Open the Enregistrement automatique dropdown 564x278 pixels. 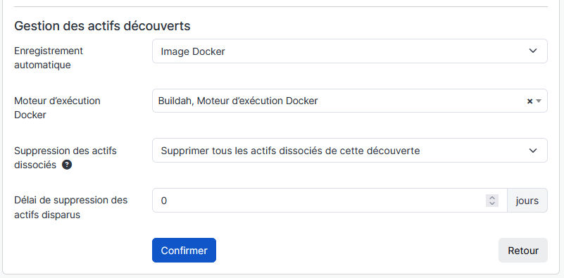pos(350,51)
